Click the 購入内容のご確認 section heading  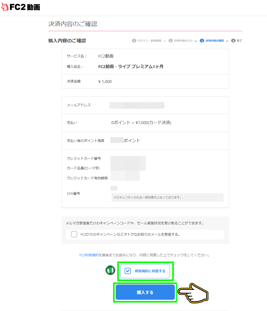(x=67, y=41)
